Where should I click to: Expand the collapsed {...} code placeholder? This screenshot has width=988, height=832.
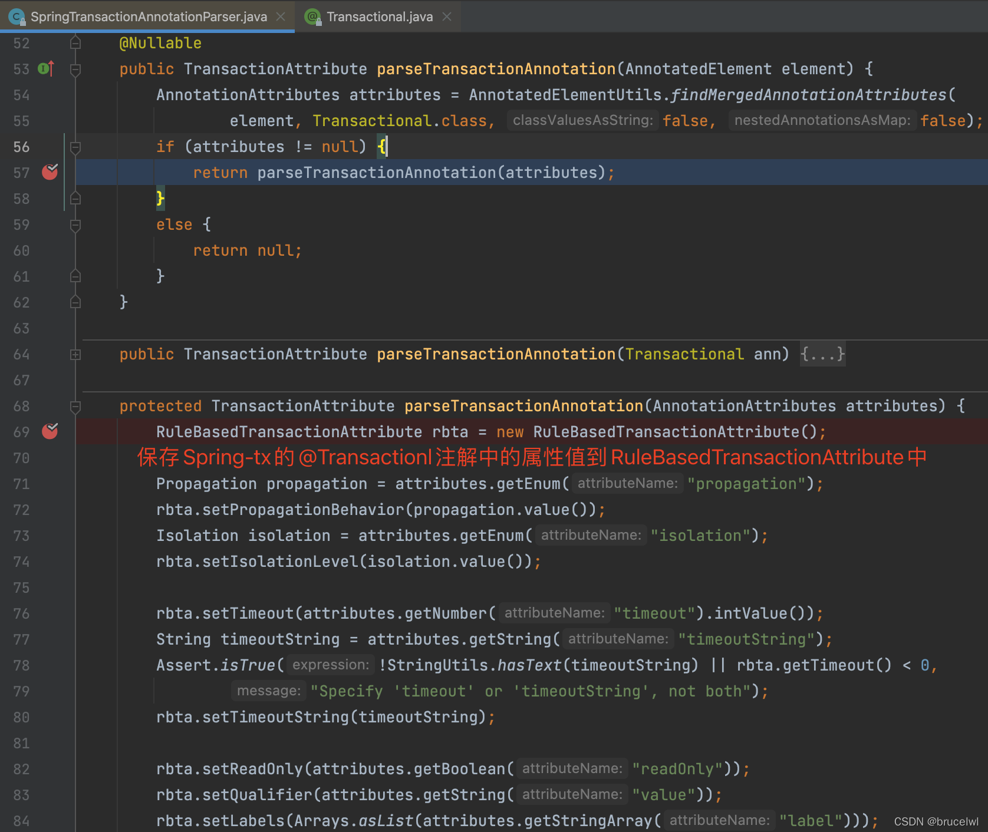point(823,354)
